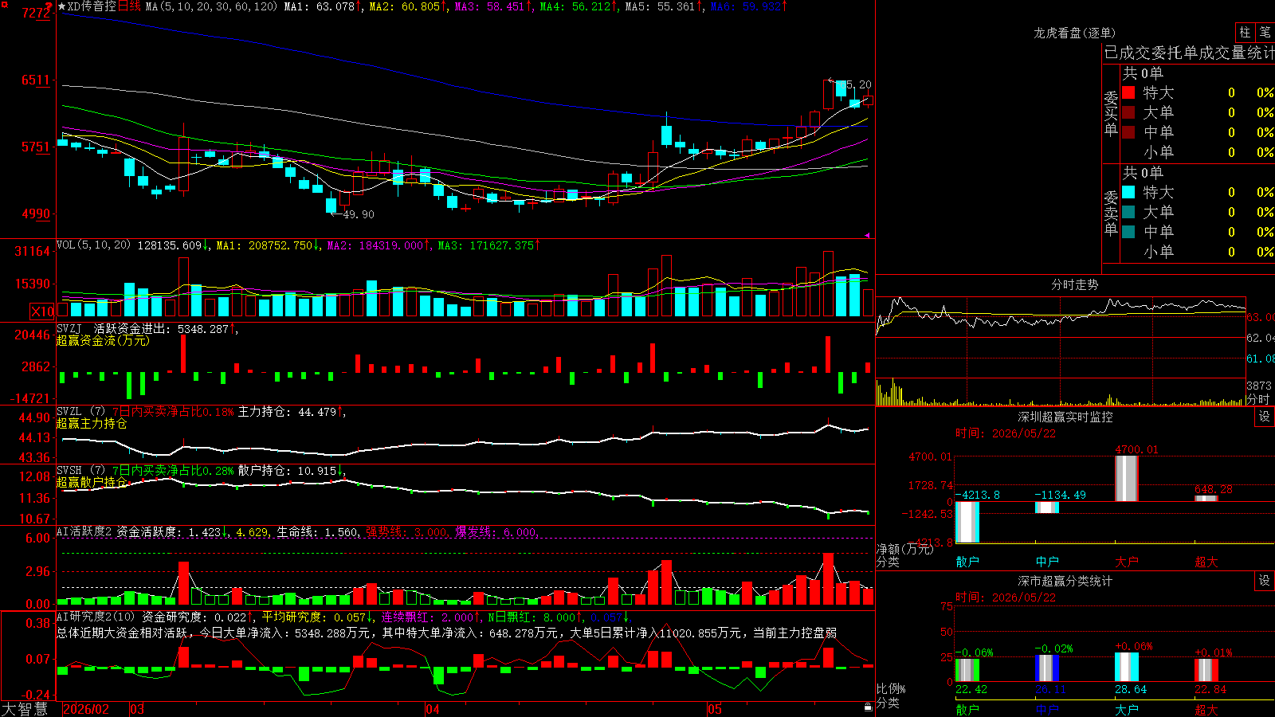Click the 深圳超赢实时监控 panel title
1275x717 pixels.
1065,417
